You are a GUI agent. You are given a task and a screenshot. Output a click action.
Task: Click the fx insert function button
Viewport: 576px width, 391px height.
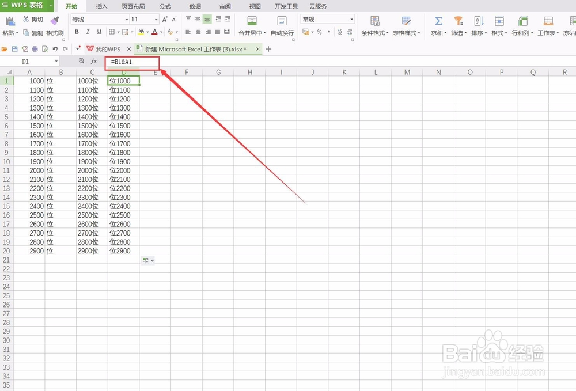click(94, 61)
